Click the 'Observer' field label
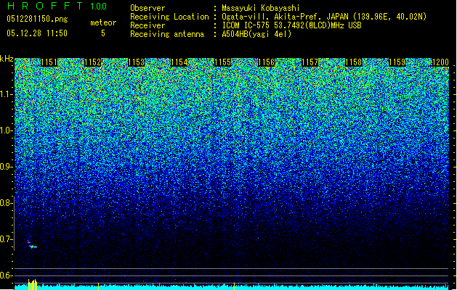Screen dimensions: 457x290 click(147, 8)
